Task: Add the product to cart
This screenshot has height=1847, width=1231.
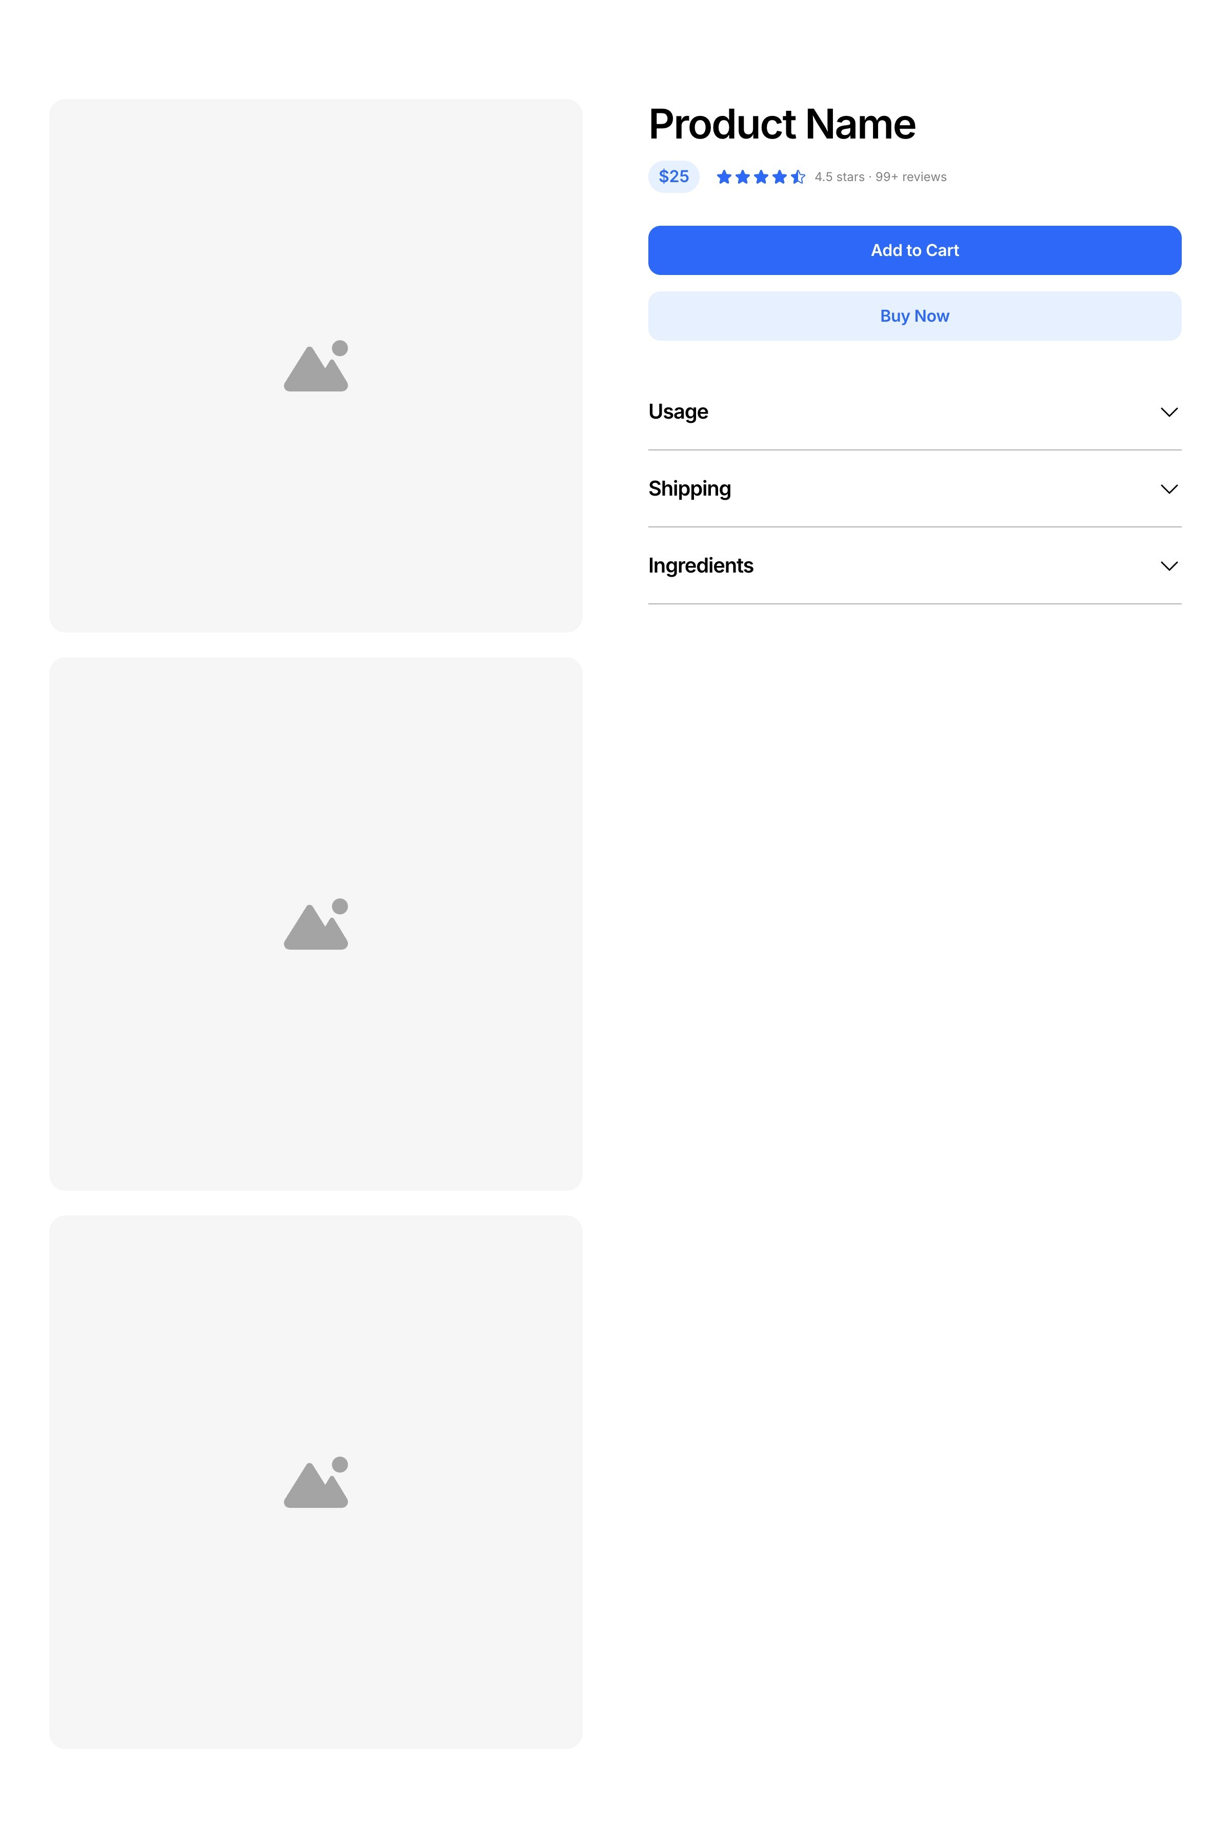Action: 915,250
